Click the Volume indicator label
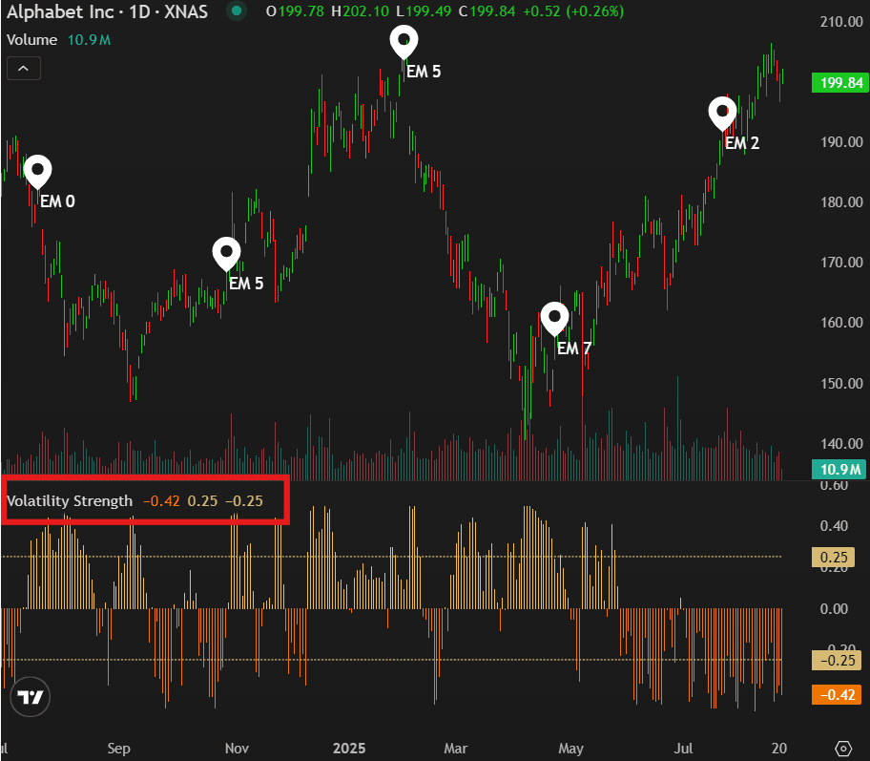Viewport: 870px width, 761px height. (x=31, y=40)
